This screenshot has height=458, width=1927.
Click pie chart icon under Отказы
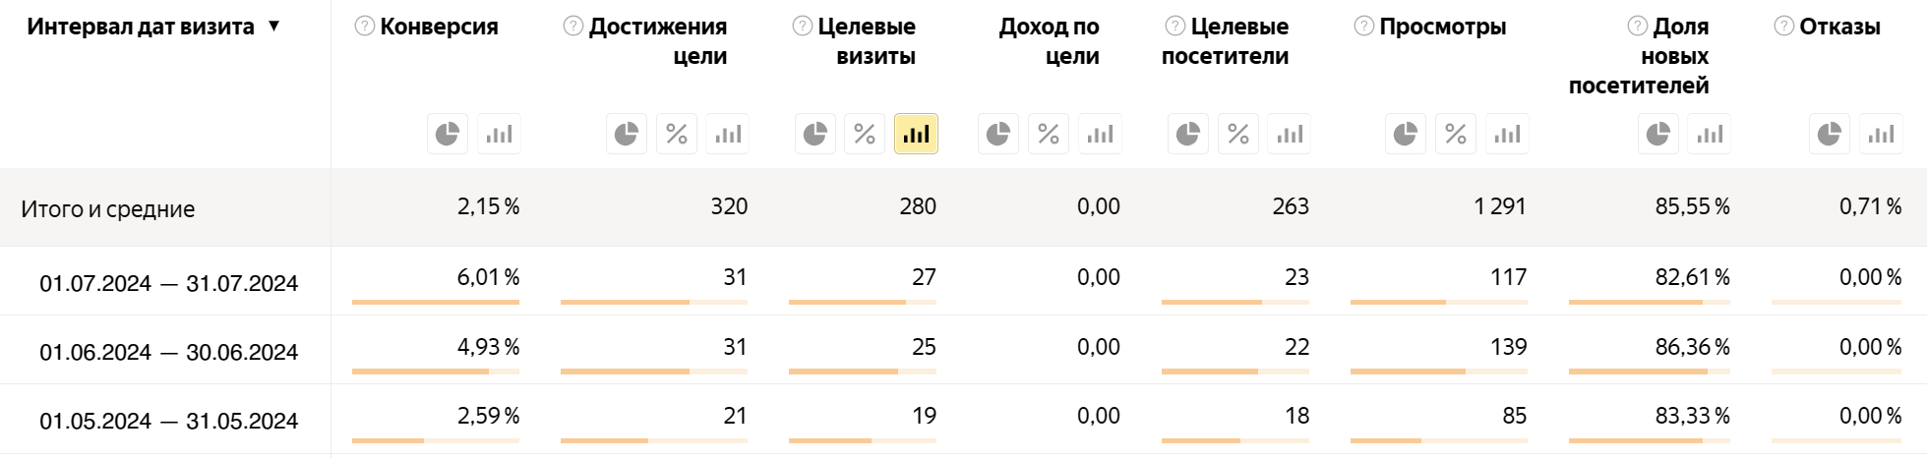pyautogui.click(x=1830, y=135)
